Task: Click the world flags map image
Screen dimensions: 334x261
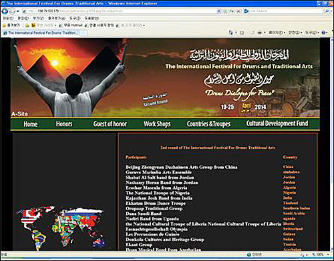Action: point(61,228)
